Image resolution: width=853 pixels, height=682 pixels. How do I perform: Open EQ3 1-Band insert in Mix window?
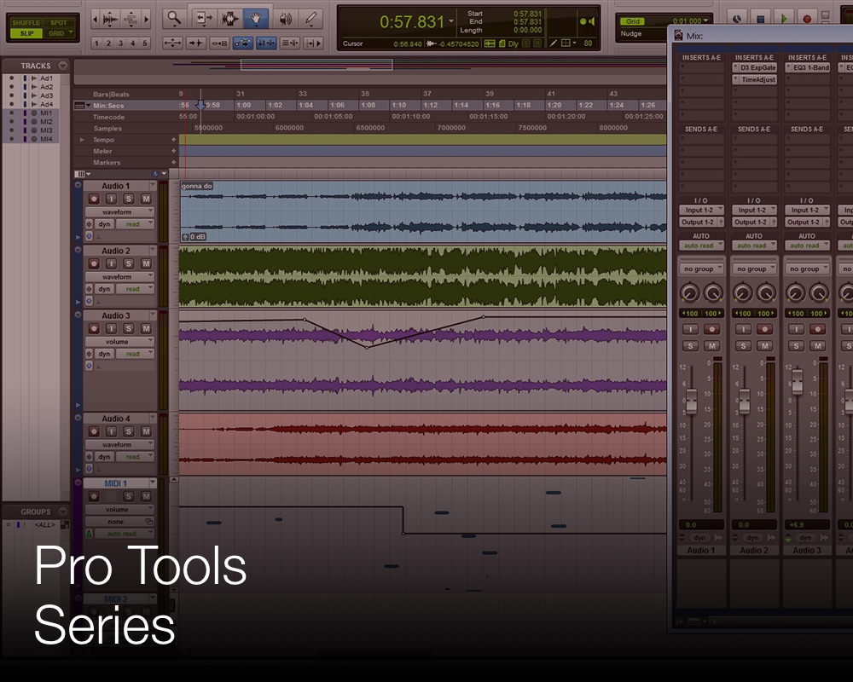[807, 68]
